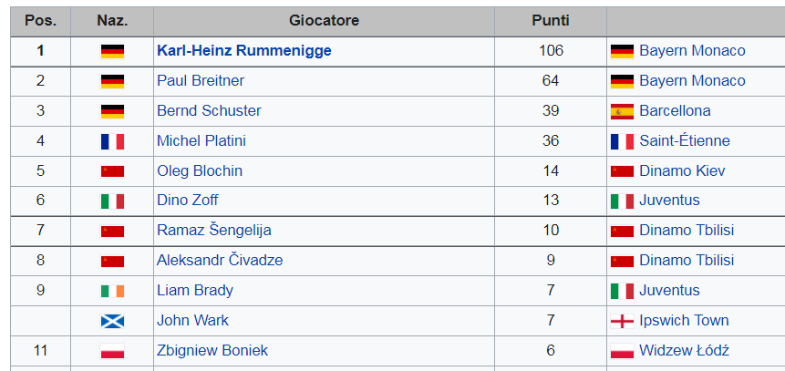
Task: Click Spanish flag next to Barcellona
Action: tap(623, 111)
